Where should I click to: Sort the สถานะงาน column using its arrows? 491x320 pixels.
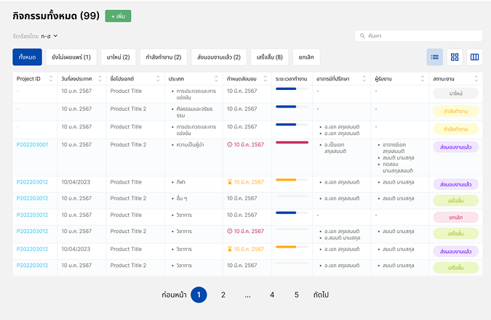click(476, 78)
